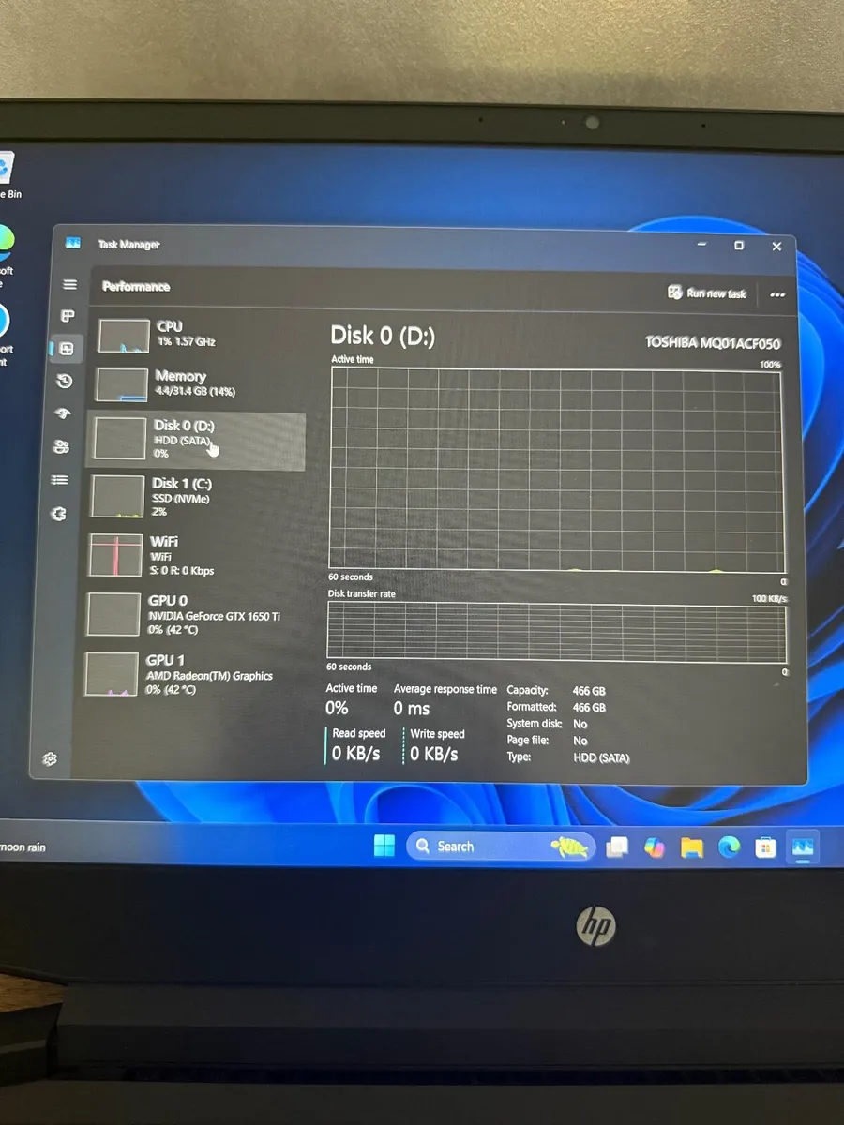This screenshot has width=844, height=1125.
Task: Click the Disk 0 Active time graph
Action: click(x=557, y=469)
